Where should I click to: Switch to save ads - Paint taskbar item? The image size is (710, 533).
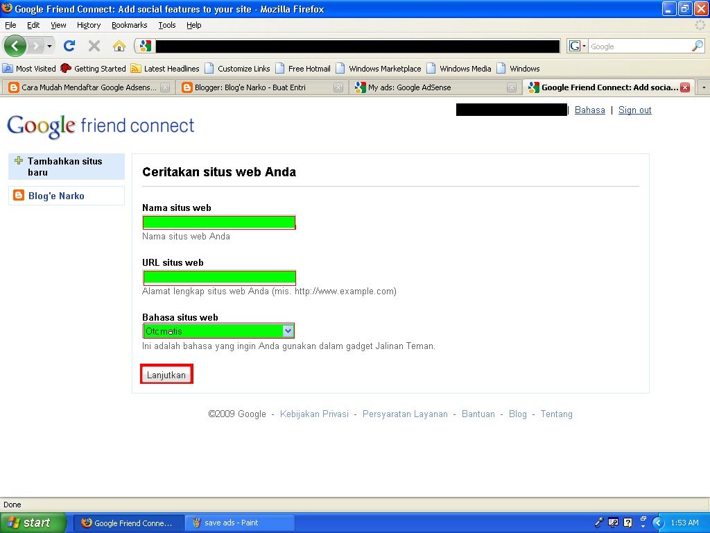click(x=240, y=523)
